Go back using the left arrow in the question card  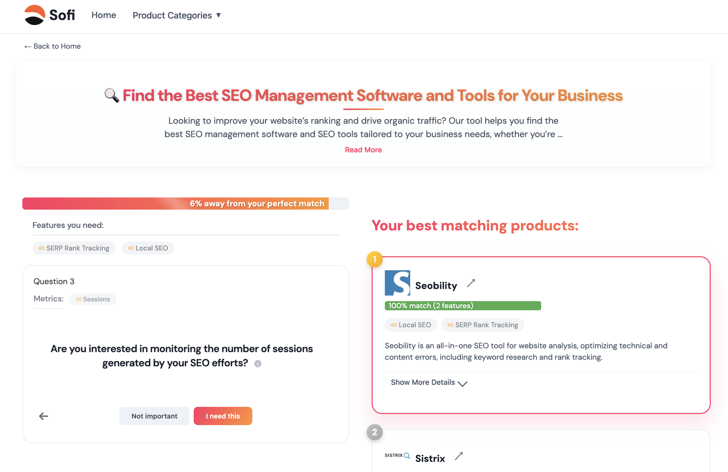[44, 416]
